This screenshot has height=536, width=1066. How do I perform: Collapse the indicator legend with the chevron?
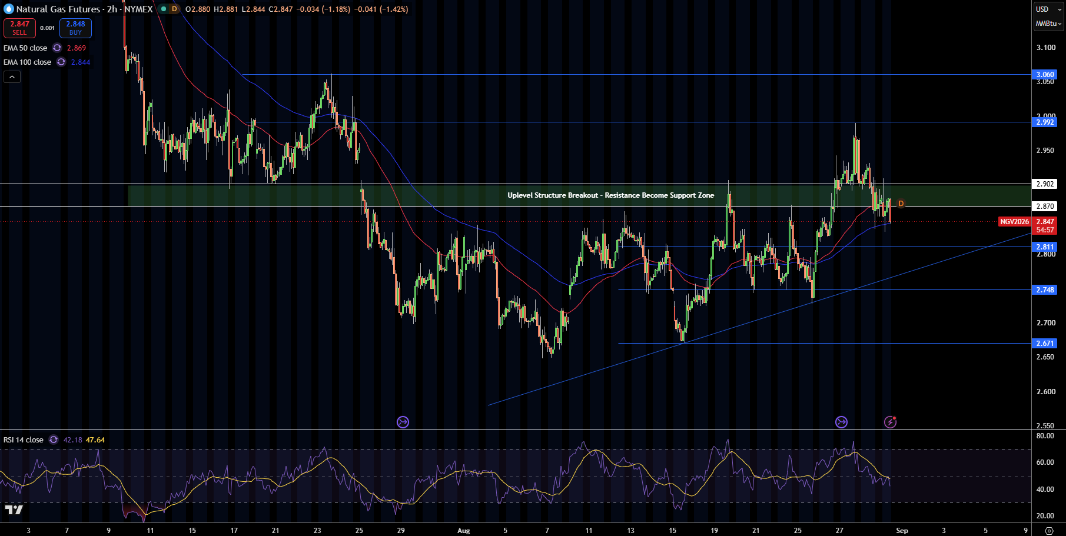[x=12, y=76]
